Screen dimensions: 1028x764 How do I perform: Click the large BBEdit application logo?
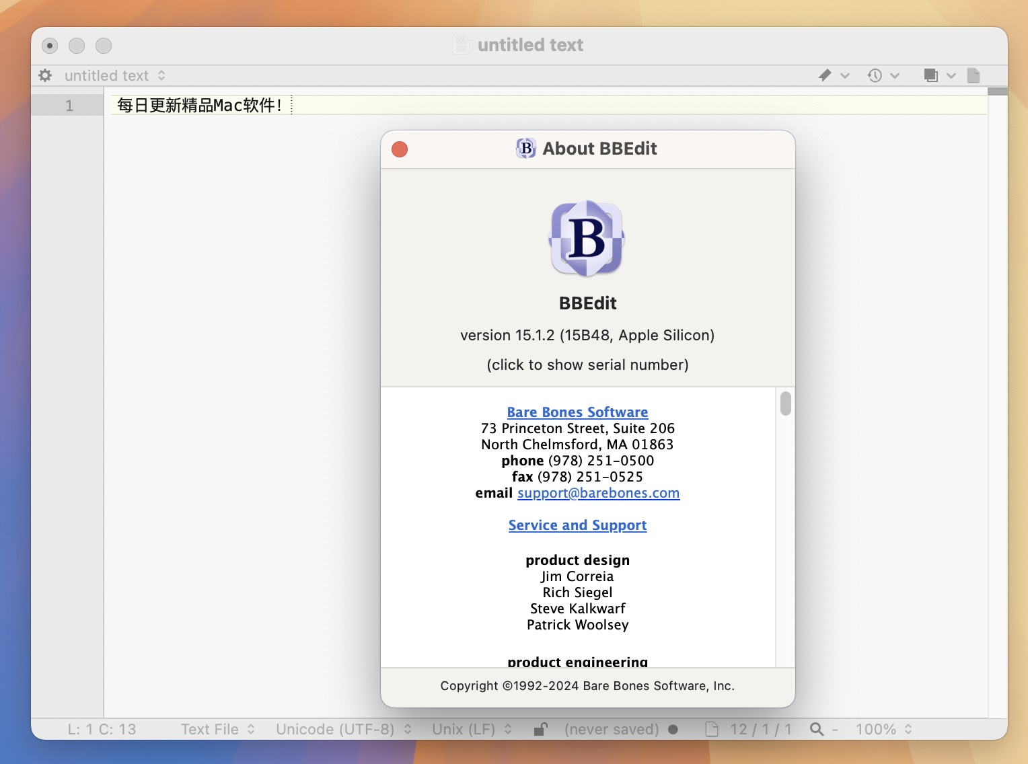coord(587,239)
